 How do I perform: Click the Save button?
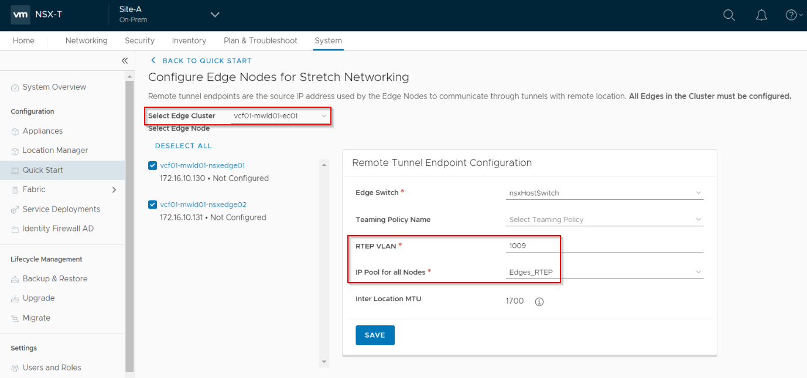pyautogui.click(x=375, y=335)
